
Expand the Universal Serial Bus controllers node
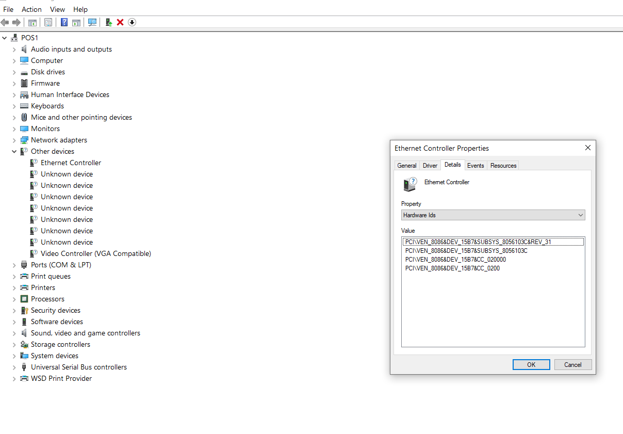(x=14, y=367)
